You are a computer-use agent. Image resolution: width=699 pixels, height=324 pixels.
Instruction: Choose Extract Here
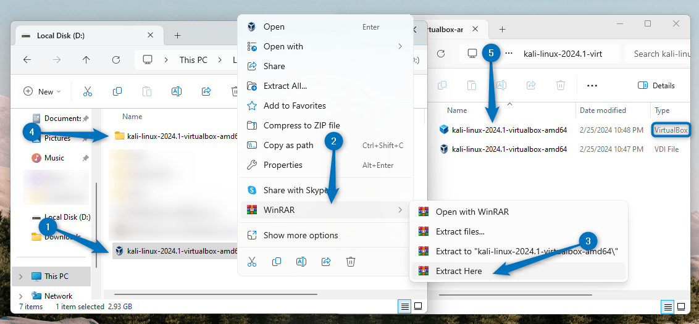[x=519, y=271]
